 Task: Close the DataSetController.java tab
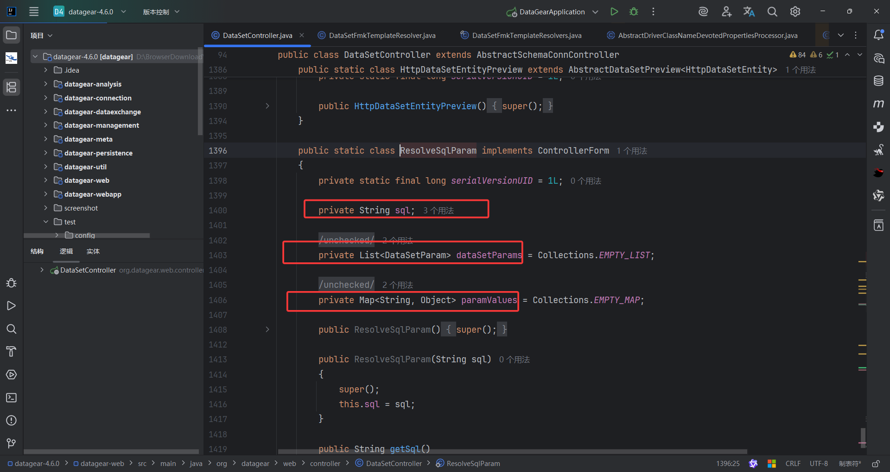tap(302, 35)
